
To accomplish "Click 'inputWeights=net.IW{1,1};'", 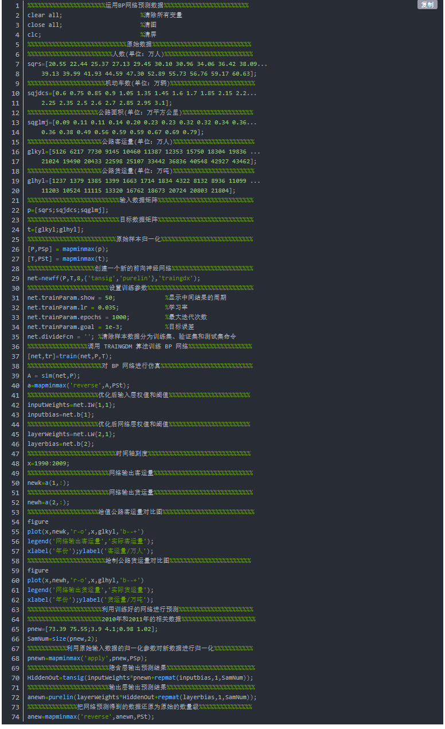I will click(71, 405).
